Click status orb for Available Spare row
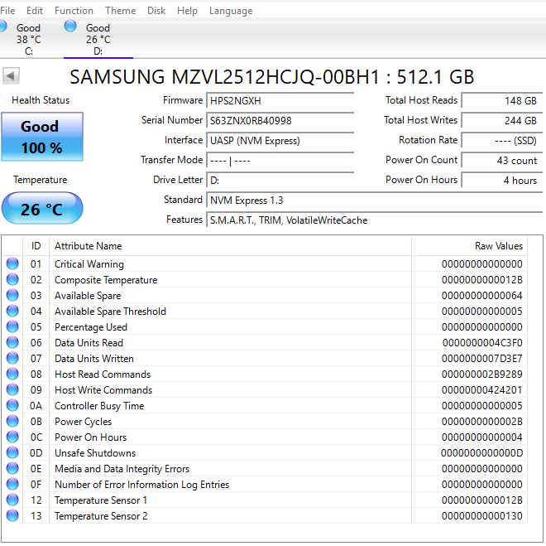 coord(12,295)
